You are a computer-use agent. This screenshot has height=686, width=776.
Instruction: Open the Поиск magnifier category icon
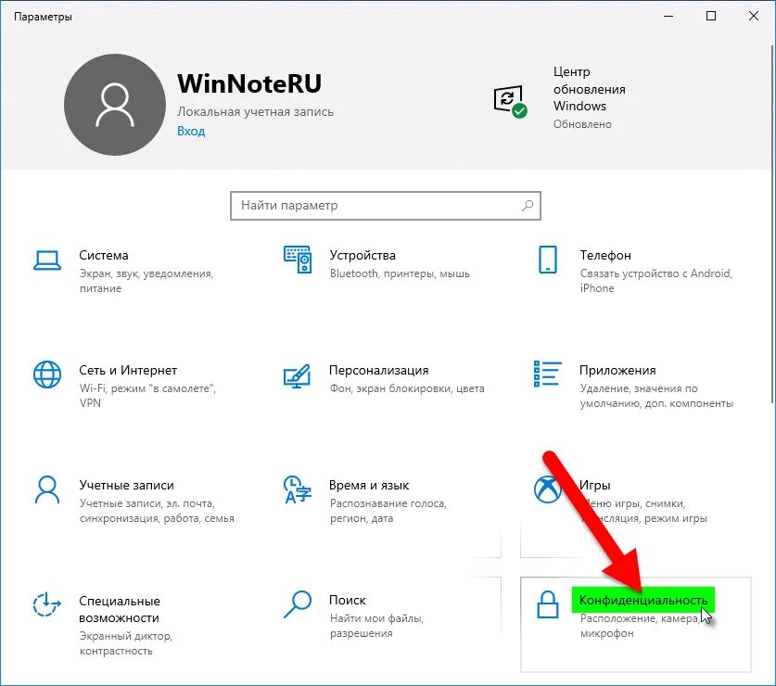(x=297, y=604)
